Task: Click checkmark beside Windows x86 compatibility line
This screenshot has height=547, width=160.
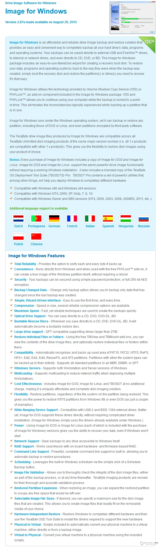Action: pos(11,188)
